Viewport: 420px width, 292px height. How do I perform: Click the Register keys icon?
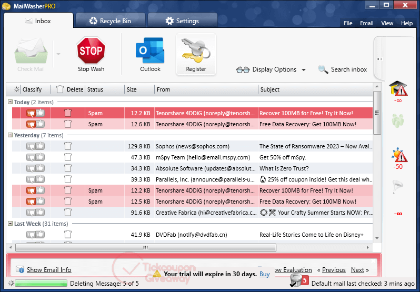pos(196,51)
